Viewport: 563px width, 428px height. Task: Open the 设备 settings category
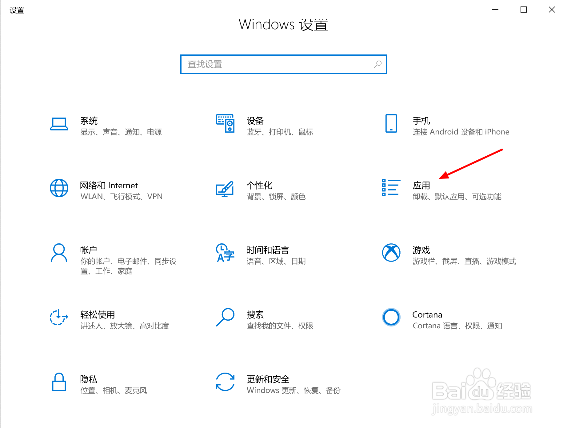pos(255,121)
